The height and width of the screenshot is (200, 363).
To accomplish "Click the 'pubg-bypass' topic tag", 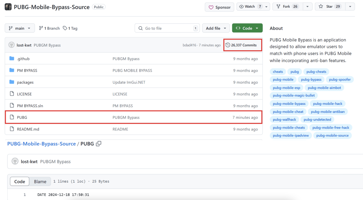I will tap(311, 80).
